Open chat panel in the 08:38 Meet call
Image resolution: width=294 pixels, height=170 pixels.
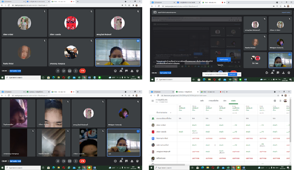tap(126, 71)
